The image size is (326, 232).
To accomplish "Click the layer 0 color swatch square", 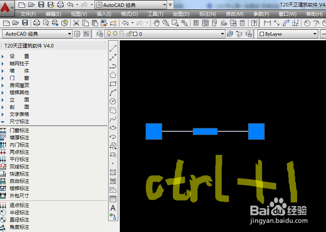I will 135,33.
